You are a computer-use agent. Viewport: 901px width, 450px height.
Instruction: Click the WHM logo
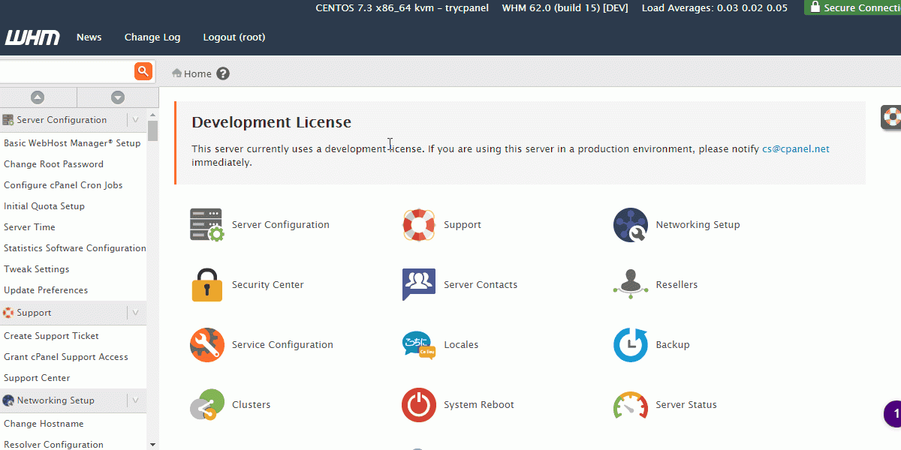(x=32, y=37)
